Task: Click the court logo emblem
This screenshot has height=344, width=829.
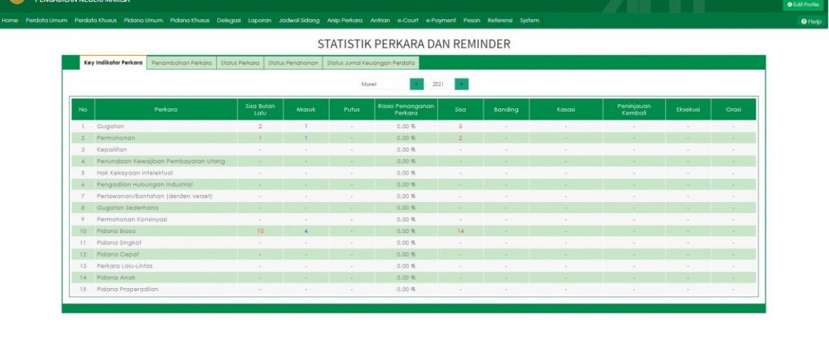Action: [16, 2]
